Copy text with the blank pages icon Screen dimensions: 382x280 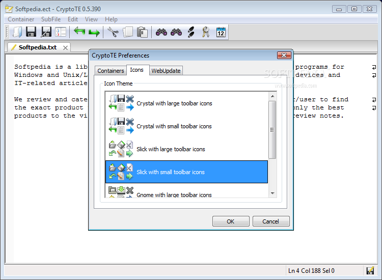pos(128,32)
